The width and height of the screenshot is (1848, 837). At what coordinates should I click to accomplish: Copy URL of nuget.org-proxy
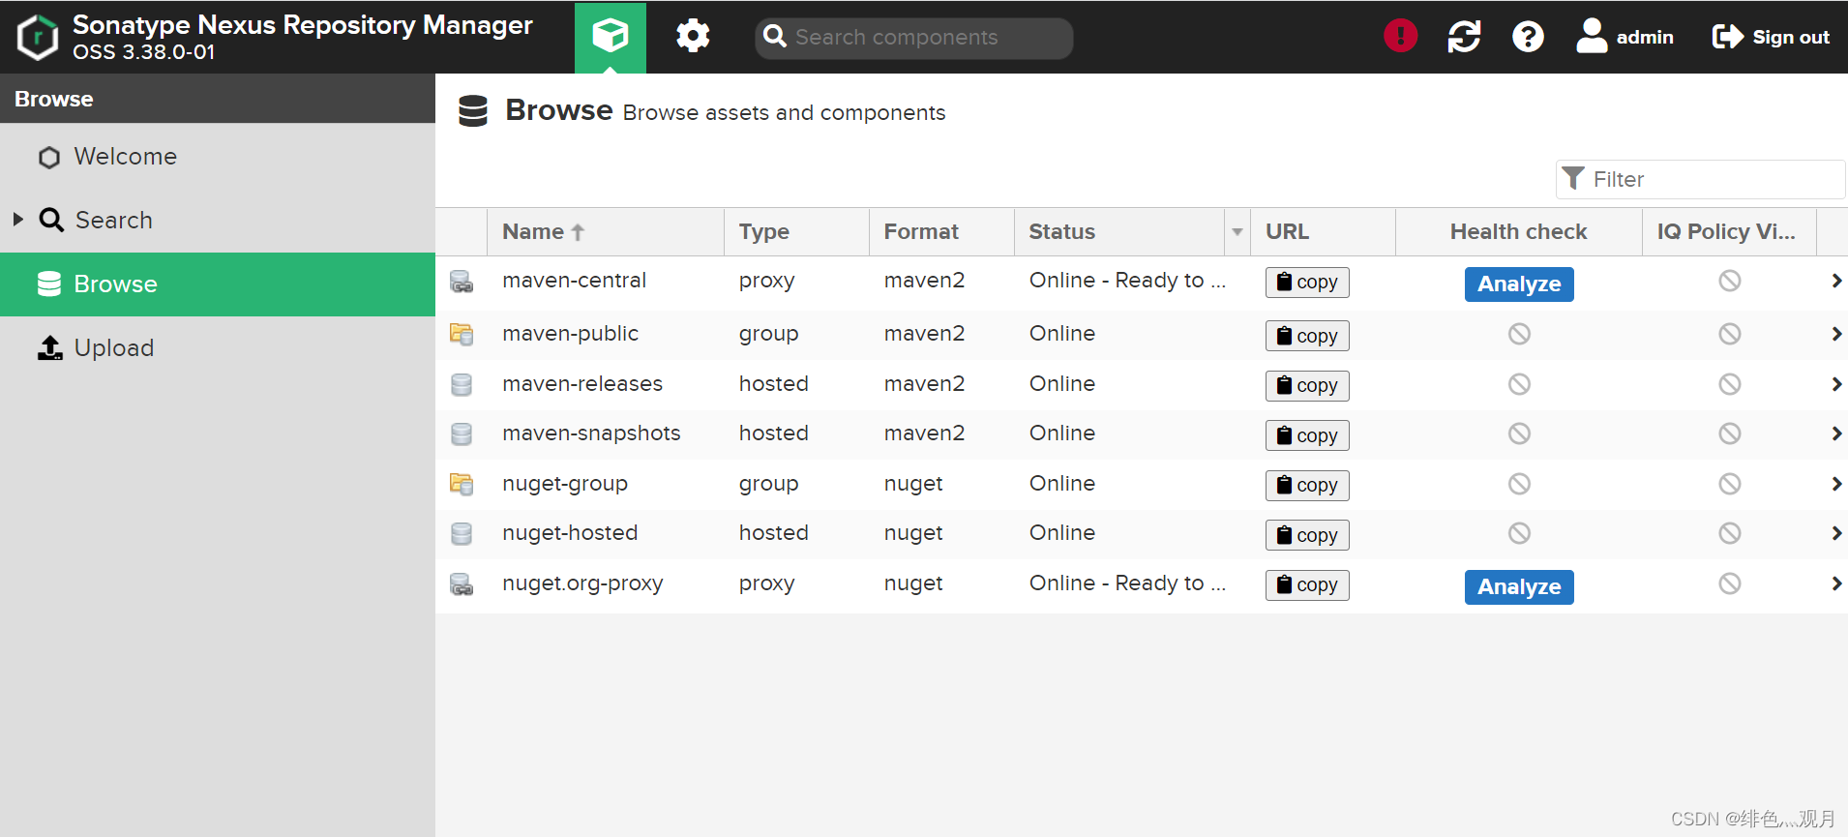point(1307,584)
